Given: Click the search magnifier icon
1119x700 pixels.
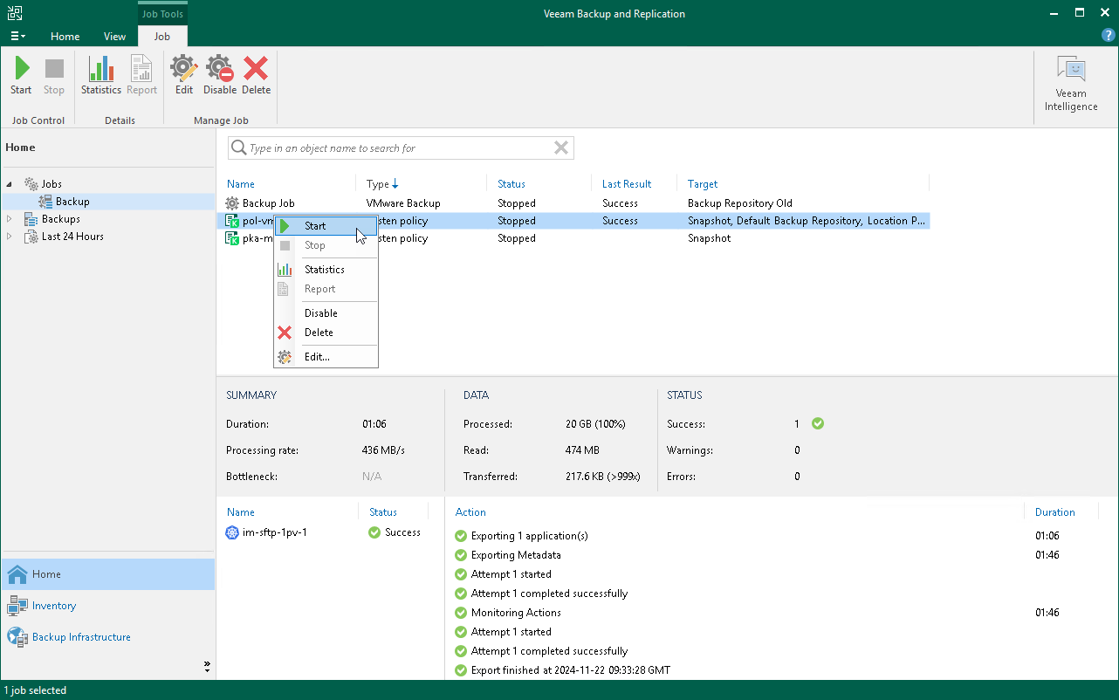Looking at the screenshot, I should pos(238,148).
